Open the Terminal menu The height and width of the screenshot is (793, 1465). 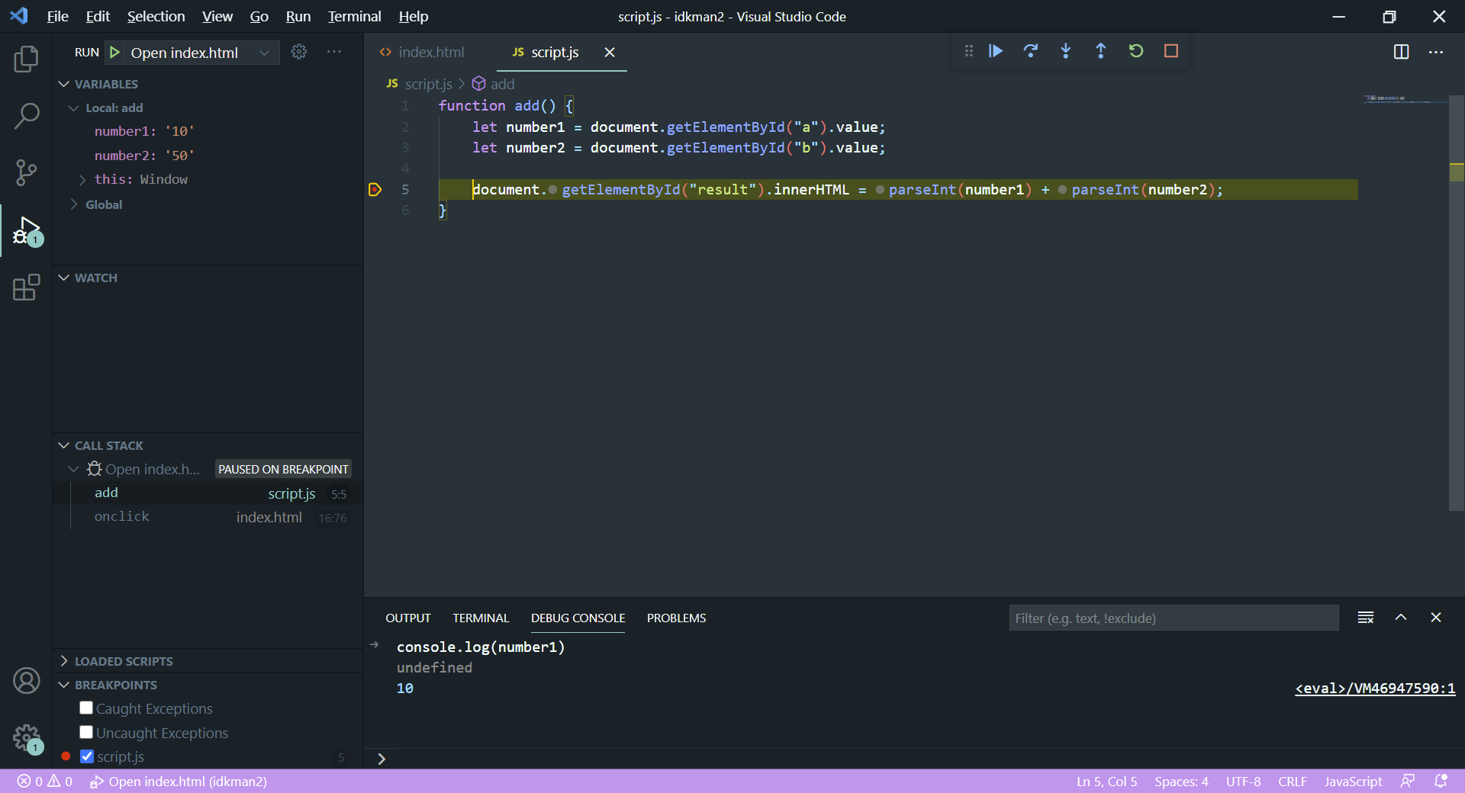point(354,16)
